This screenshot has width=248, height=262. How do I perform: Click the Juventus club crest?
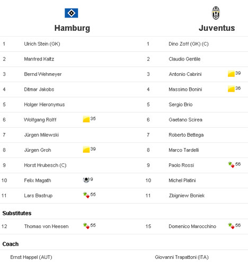coord(216,13)
